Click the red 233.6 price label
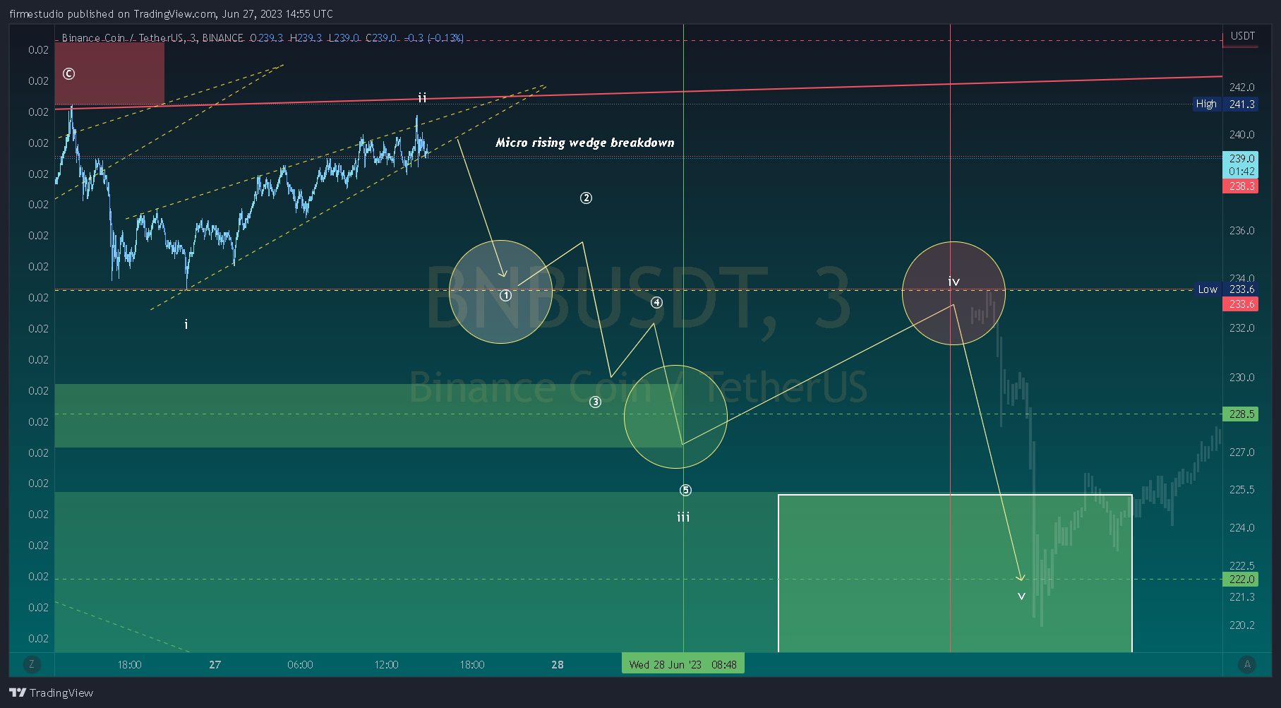The height and width of the screenshot is (708, 1281). 1241,304
